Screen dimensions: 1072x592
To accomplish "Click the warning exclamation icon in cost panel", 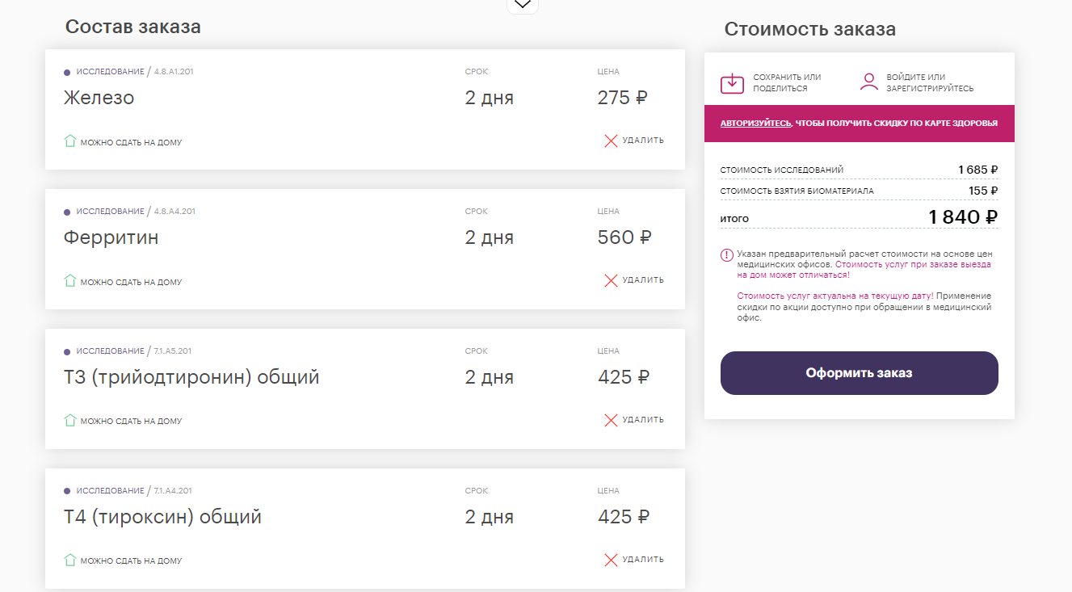I will pos(727,255).
